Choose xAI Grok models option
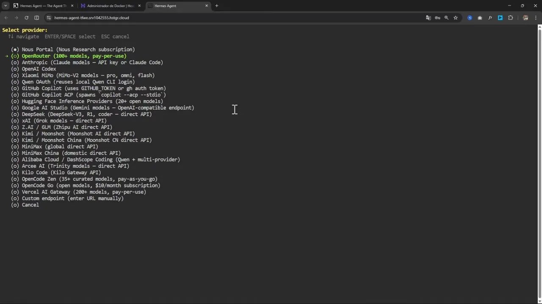 (59, 121)
